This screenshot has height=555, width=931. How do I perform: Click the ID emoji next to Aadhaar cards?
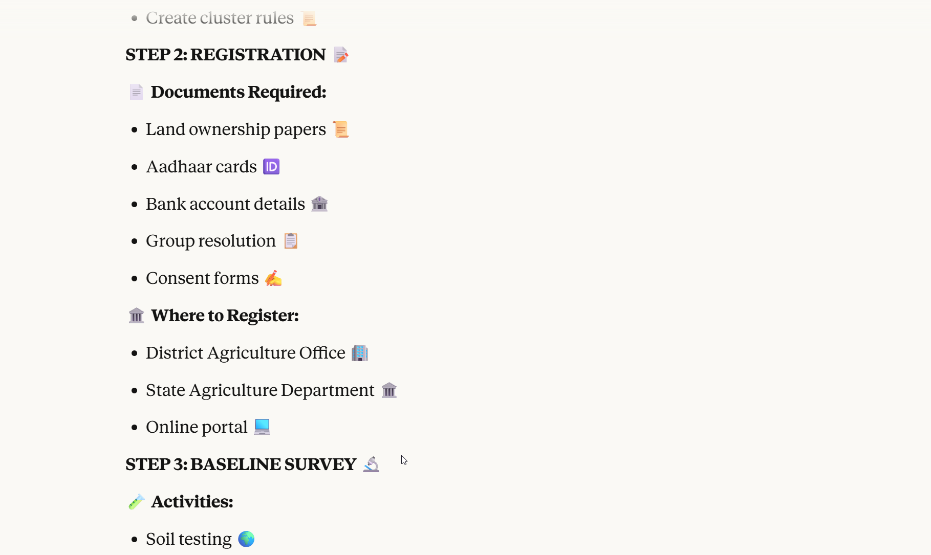[271, 167]
